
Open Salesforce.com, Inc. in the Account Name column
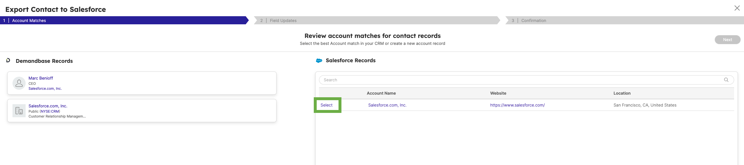(x=387, y=105)
